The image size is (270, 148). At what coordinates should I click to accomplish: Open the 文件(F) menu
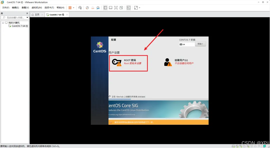[x=6, y=7]
